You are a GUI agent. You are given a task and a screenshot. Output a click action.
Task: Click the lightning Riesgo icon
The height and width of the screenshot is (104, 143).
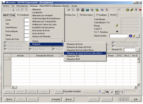point(117,25)
